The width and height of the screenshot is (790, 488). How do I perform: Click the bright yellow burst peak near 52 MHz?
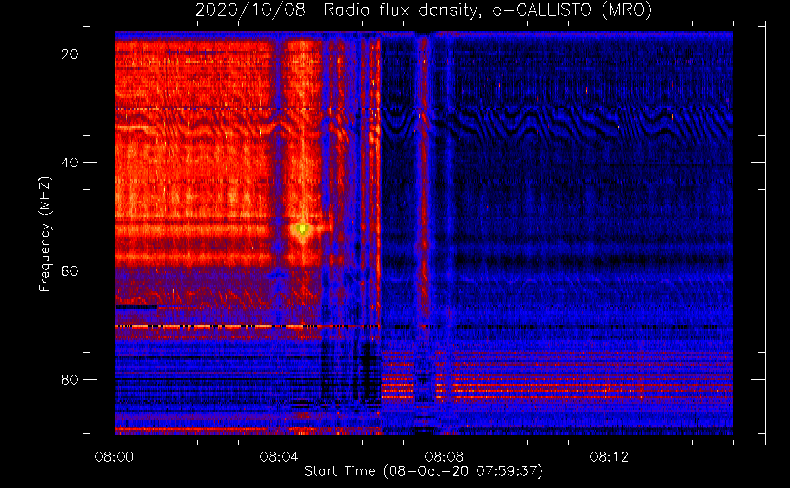(x=303, y=228)
